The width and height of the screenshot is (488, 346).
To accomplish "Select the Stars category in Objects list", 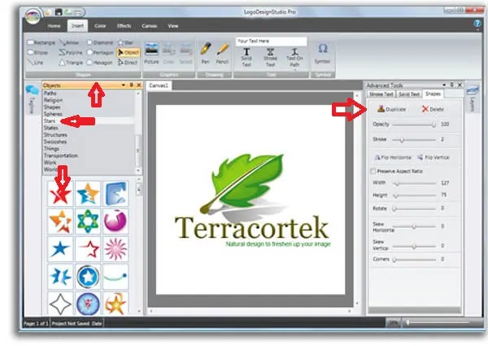I will 89,120.
